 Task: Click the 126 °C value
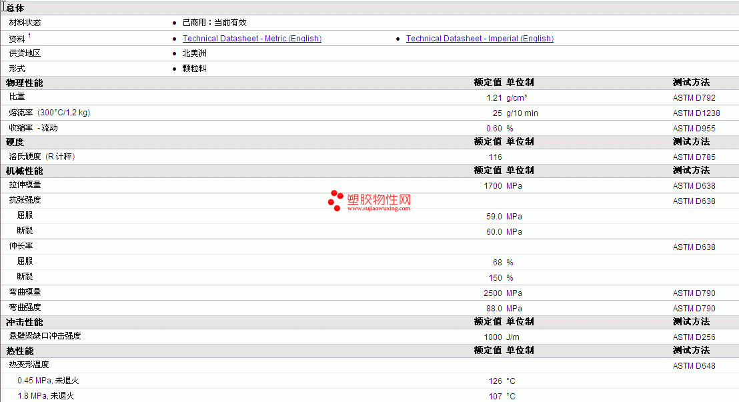click(x=502, y=381)
